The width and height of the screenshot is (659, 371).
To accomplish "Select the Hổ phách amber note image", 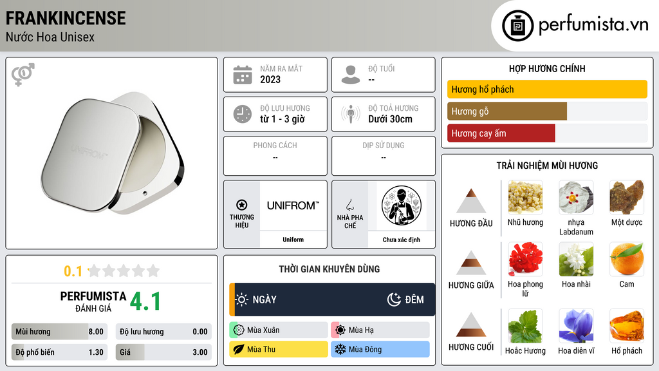I will click(627, 326).
